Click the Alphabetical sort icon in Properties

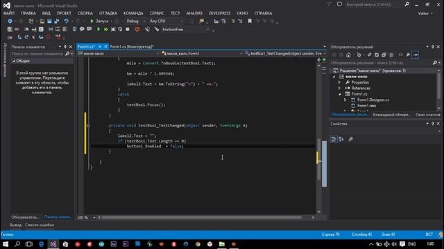coord(341,139)
